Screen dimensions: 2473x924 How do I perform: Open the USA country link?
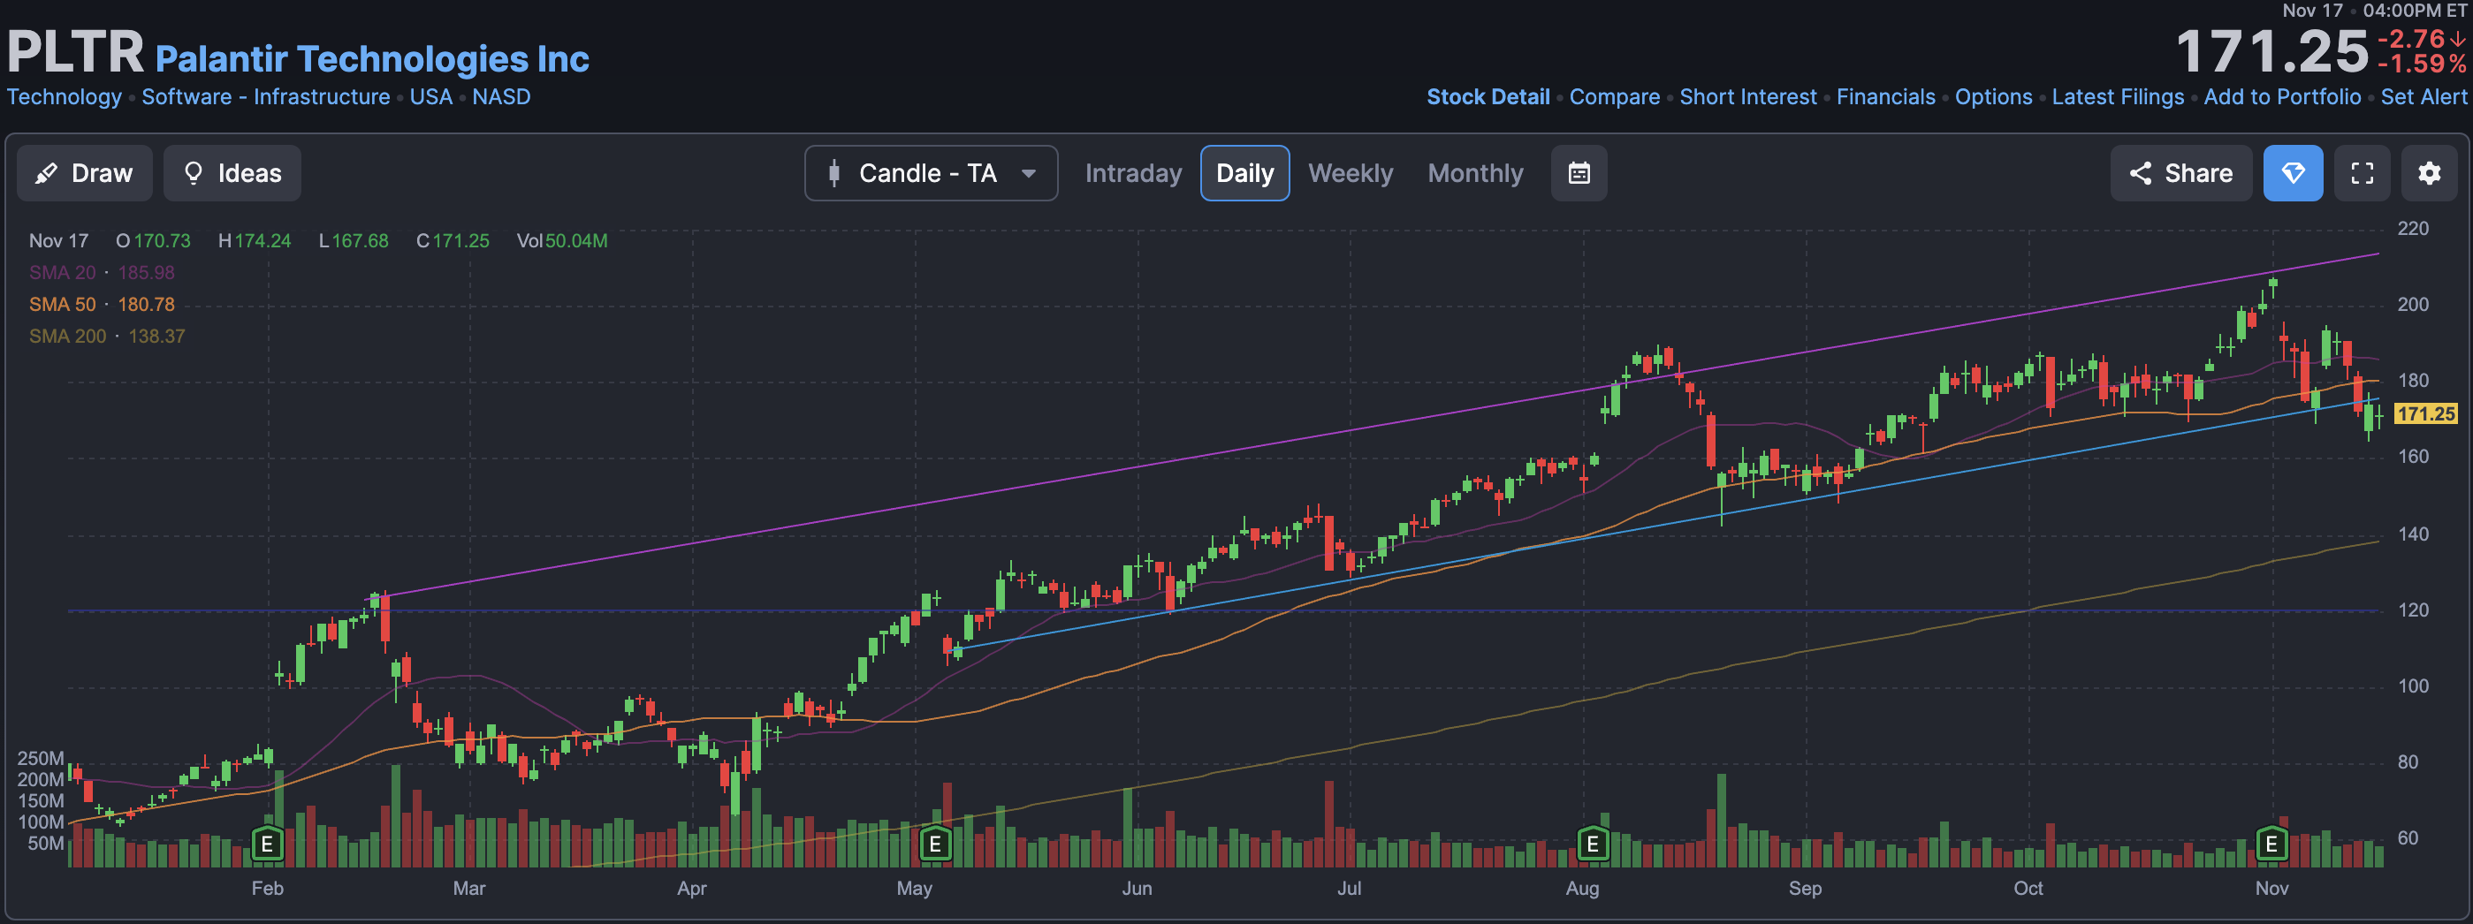[x=431, y=97]
